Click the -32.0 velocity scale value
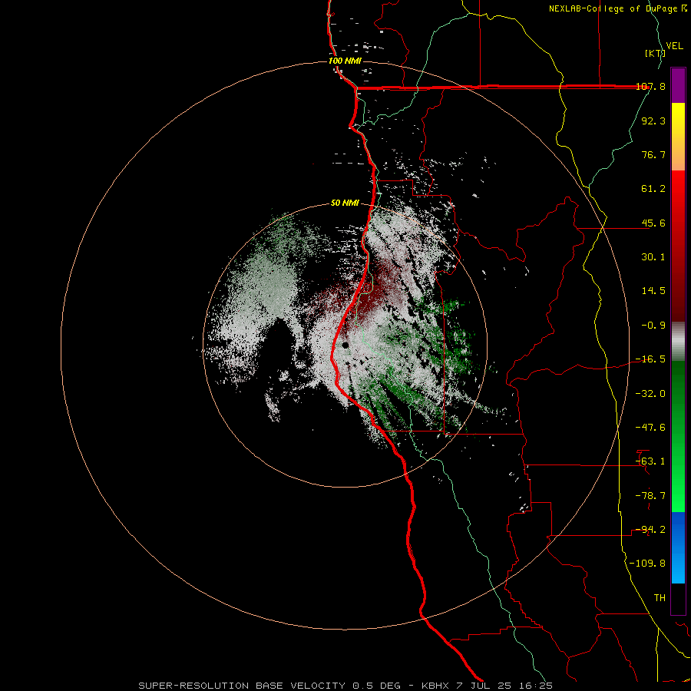 pos(651,394)
